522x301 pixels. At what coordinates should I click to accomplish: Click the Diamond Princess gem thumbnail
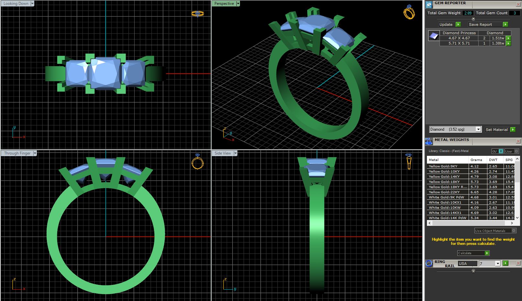pos(433,35)
